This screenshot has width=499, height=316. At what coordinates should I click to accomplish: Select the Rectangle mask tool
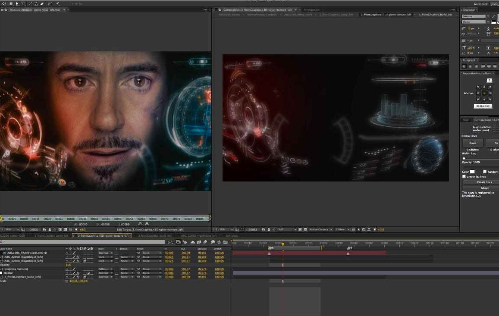11,4
